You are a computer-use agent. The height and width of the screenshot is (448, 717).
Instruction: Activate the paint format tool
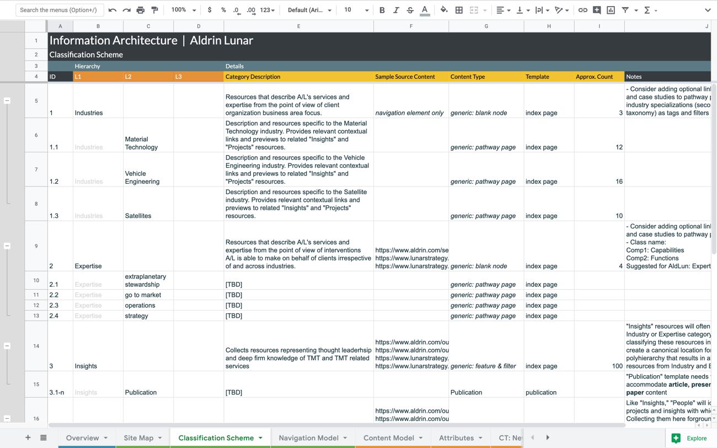[x=154, y=10]
